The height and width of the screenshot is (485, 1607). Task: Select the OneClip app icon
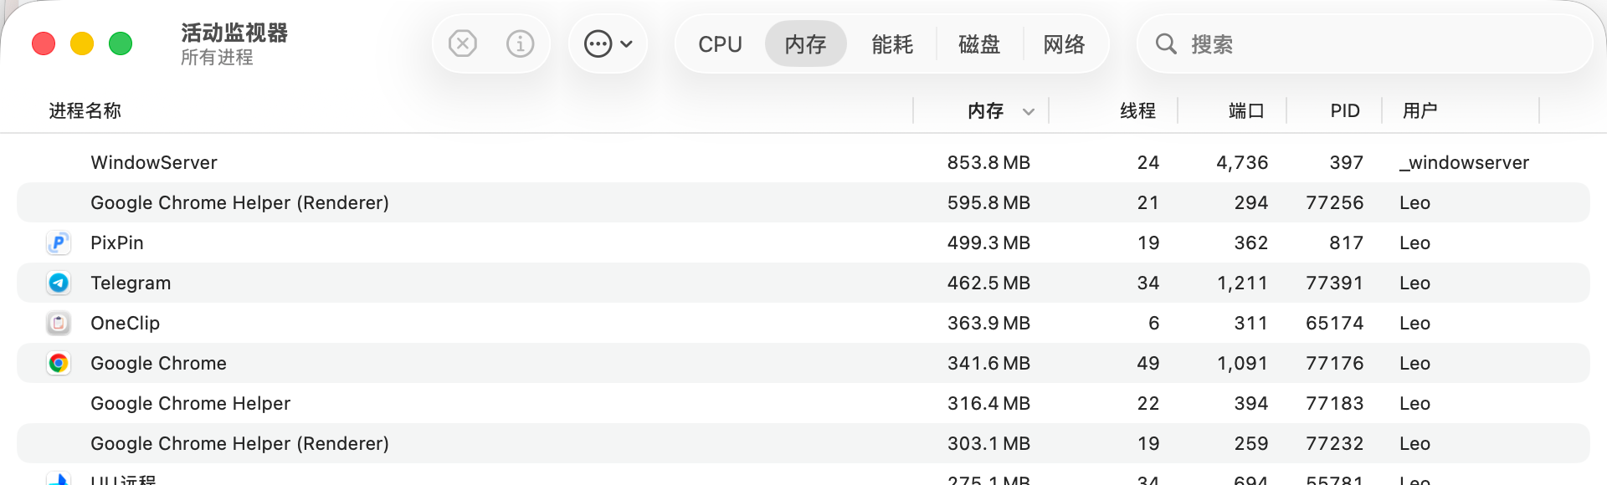click(x=59, y=323)
